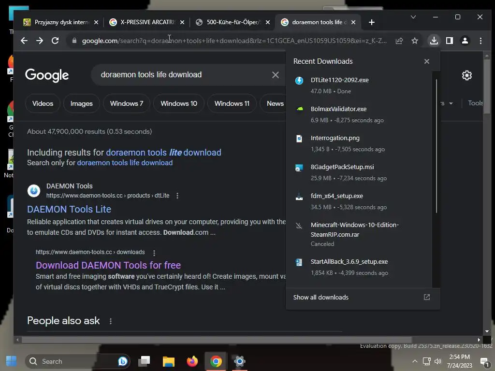Bookmark this tab with the star
Viewport: 495px width, 371px height.
click(415, 41)
